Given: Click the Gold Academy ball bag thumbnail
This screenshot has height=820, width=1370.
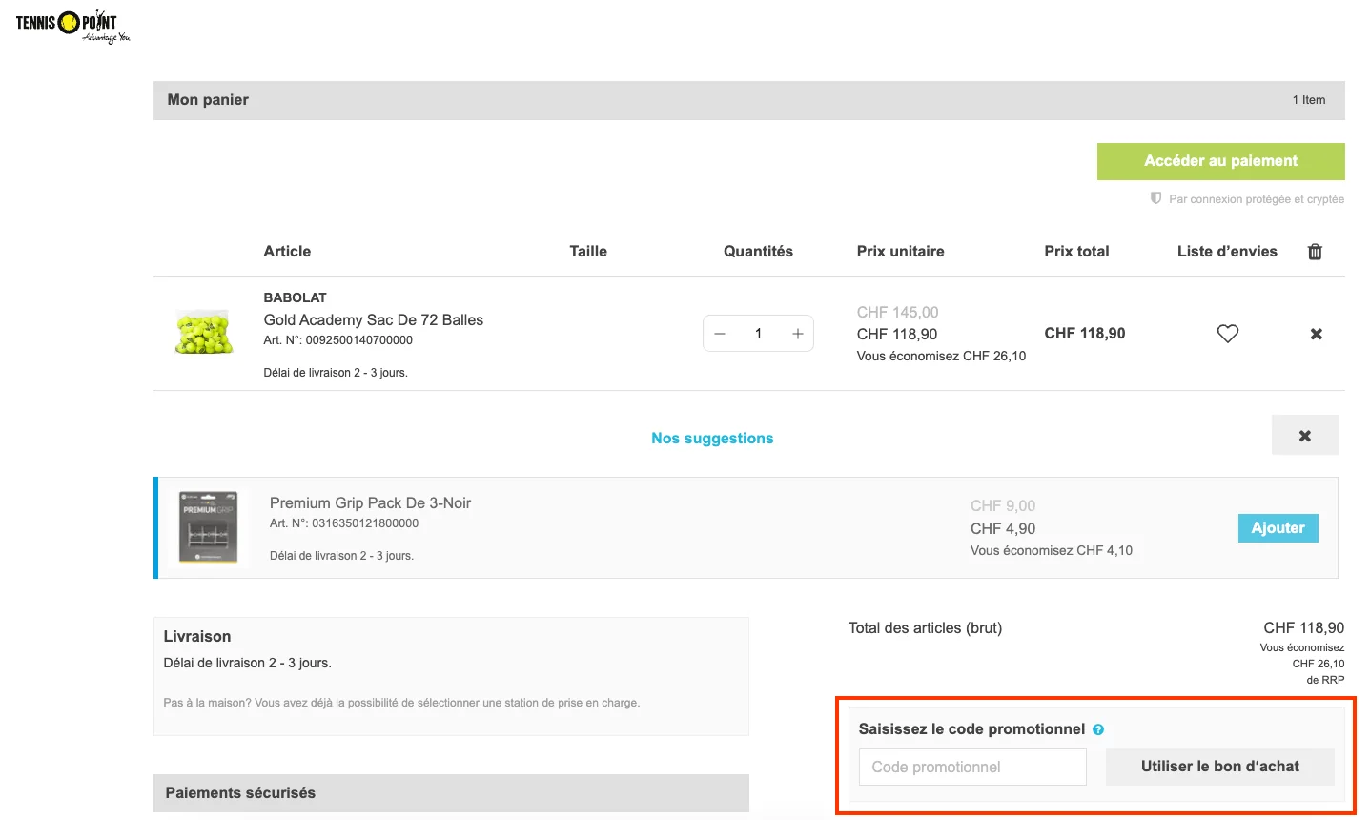Looking at the screenshot, I should 203,331.
